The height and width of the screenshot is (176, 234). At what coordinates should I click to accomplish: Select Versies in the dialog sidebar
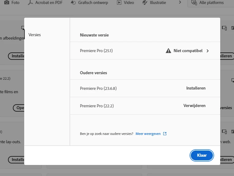coord(35,35)
